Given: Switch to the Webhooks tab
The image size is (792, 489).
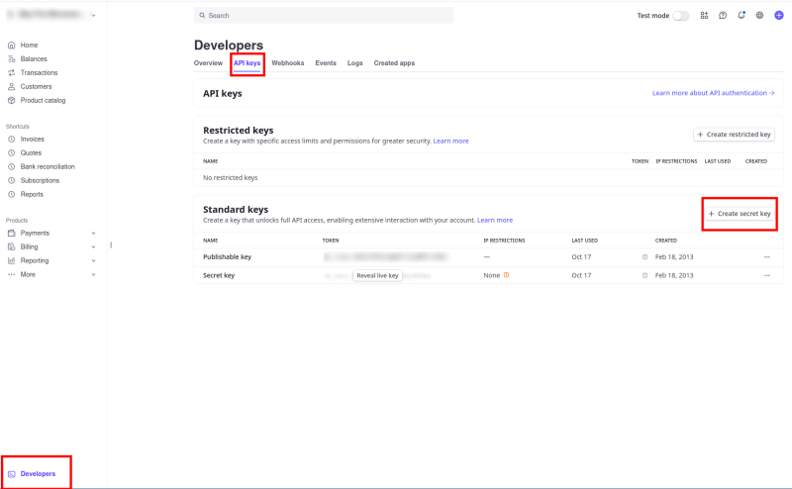Looking at the screenshot, I should click(x=287, y=63).
